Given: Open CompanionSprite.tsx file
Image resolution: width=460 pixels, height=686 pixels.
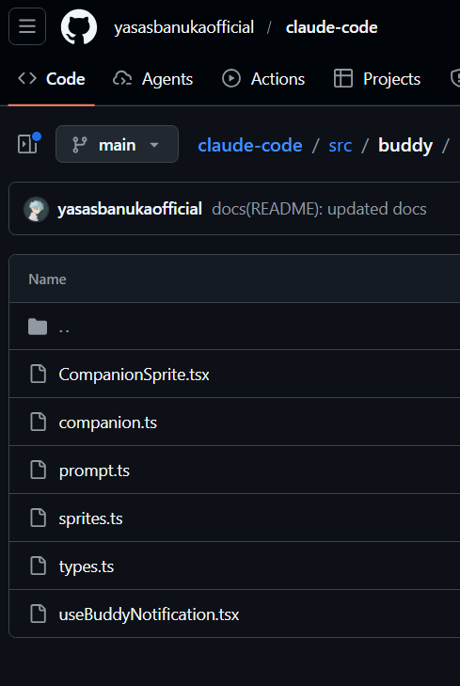Looking at the screenshot, I should [x=134, y=375].
